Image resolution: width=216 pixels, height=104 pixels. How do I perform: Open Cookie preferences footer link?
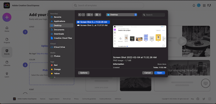(x=105, y=99)
